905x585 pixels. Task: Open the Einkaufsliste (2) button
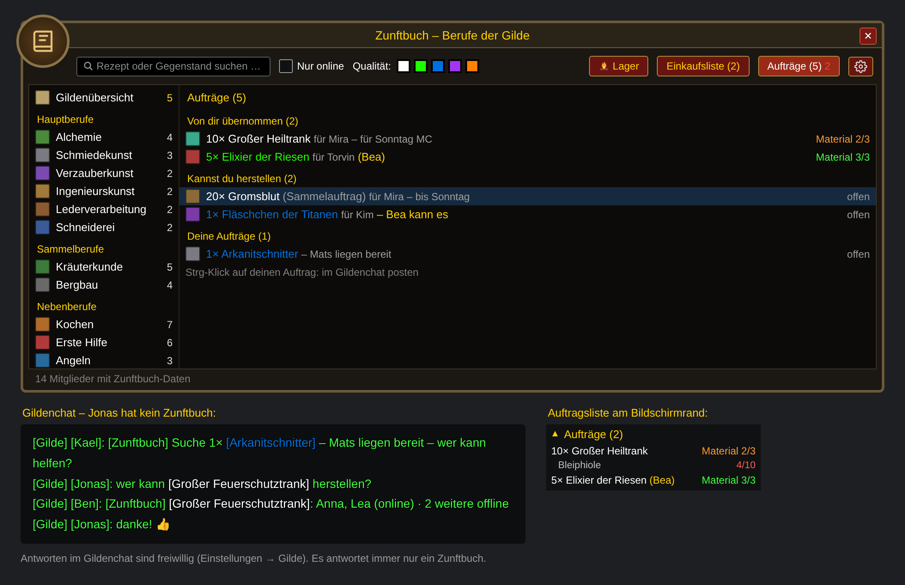point(703,66)
